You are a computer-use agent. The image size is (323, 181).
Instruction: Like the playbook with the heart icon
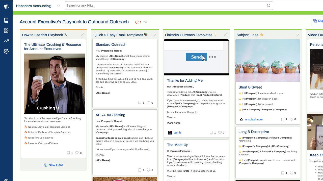(137, 22)
